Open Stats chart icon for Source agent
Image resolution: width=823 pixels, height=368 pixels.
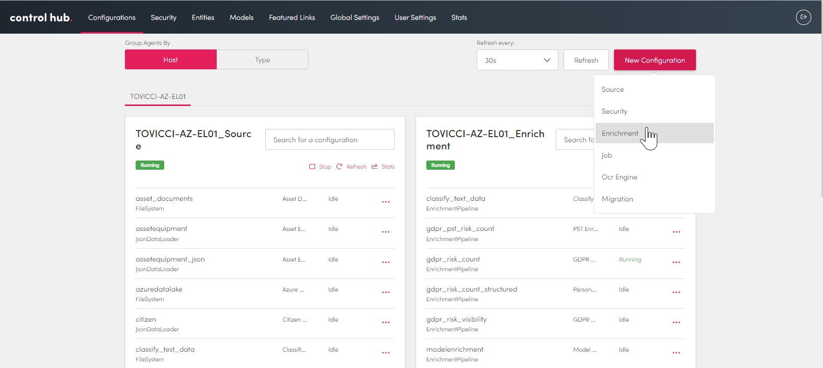(375, 167)
